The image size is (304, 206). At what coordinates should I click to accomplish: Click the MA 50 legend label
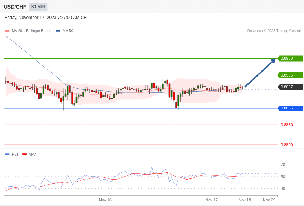point(68,31)
